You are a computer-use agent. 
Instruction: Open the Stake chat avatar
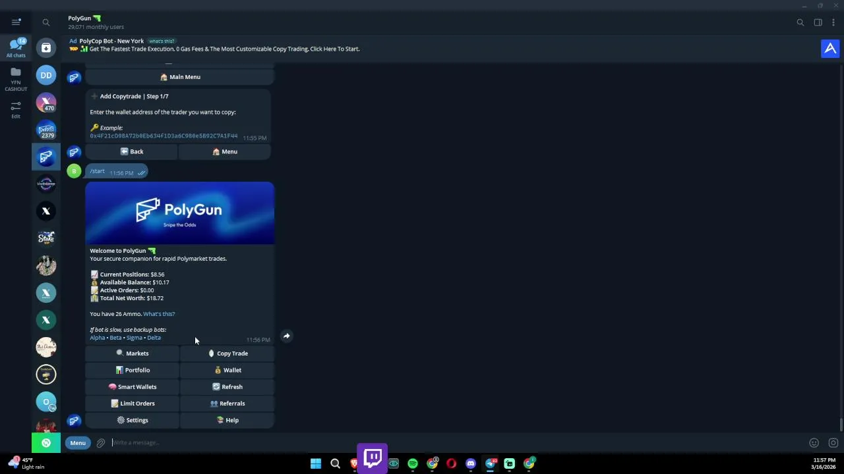[46, 238]
